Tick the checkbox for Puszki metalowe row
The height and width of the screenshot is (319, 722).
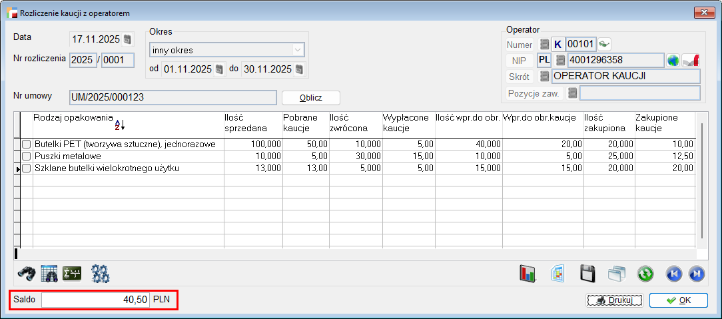[x=26, y=157]
